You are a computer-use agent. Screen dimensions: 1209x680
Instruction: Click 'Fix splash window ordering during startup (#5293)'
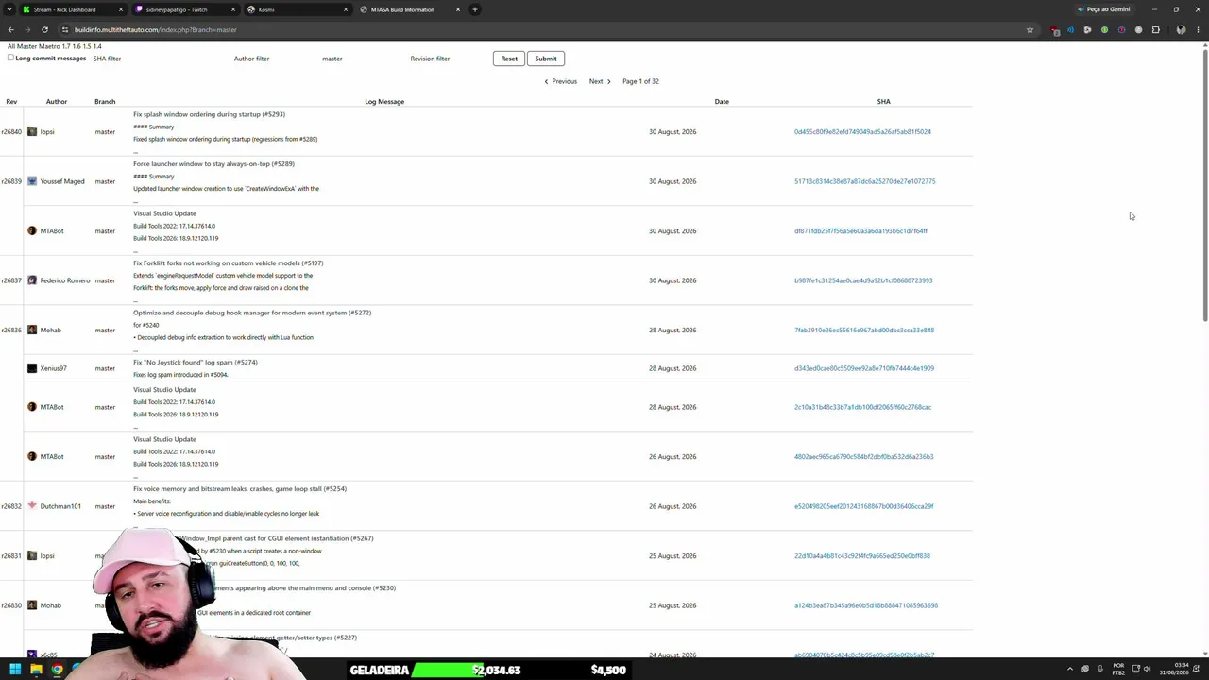pyautogui.click(x=209, y=114)
